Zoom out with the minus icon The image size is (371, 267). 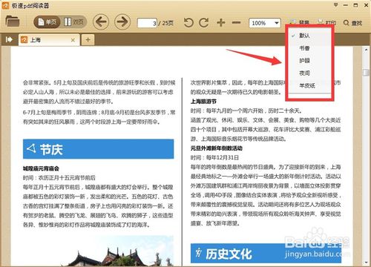pos(236,22)
